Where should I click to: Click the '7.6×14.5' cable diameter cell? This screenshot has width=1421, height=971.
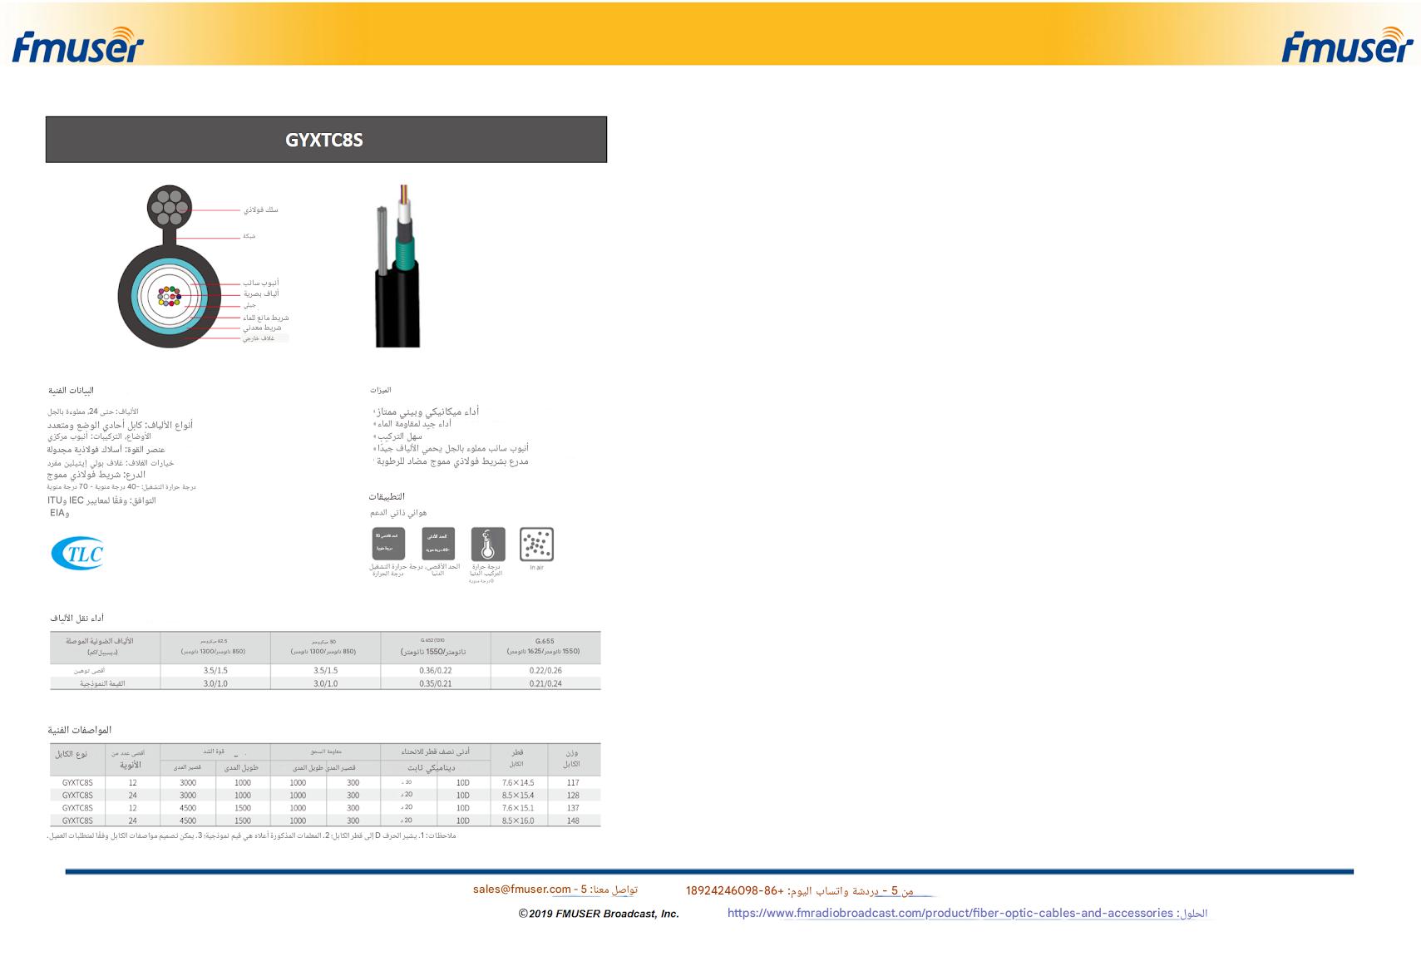point(518,782)
